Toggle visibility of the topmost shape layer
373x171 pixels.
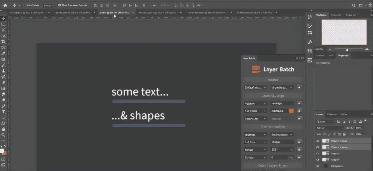[x=318, y=141]
